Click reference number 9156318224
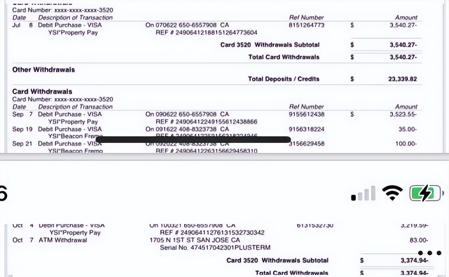 click(307, 129)
